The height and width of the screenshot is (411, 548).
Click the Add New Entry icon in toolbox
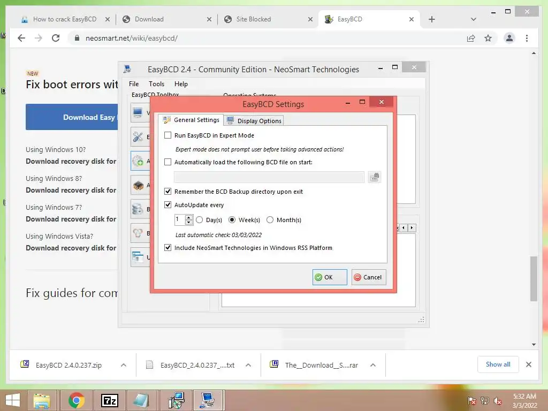point(138,161)
